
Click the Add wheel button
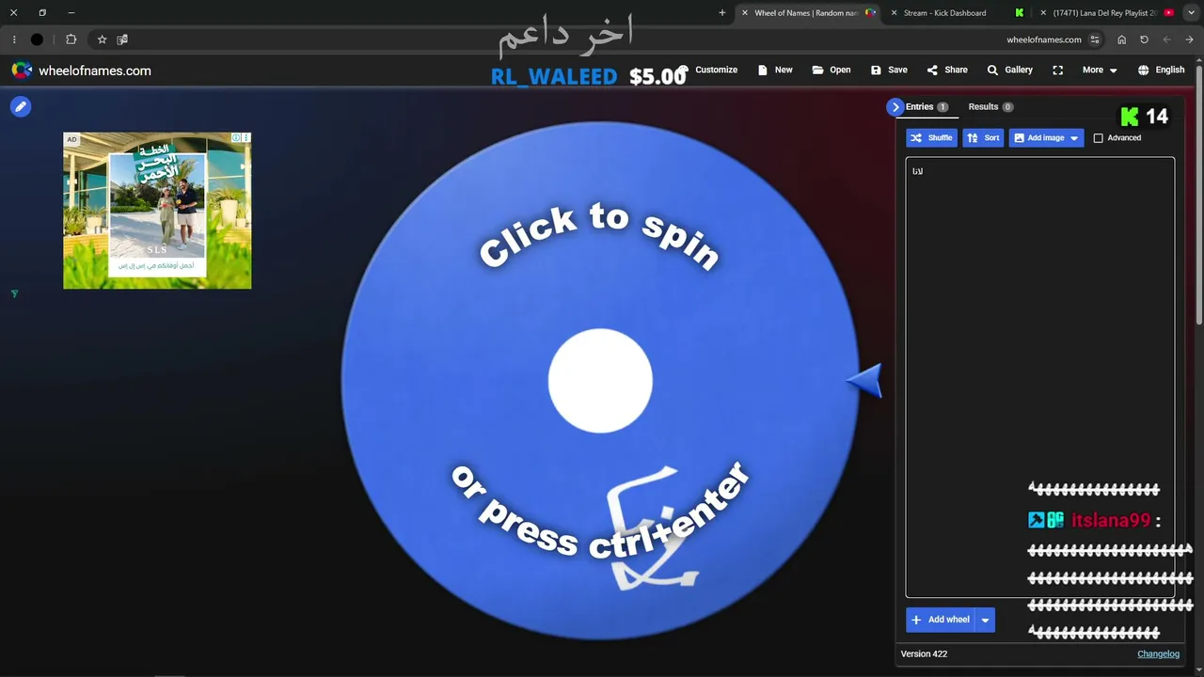point(940,620)
